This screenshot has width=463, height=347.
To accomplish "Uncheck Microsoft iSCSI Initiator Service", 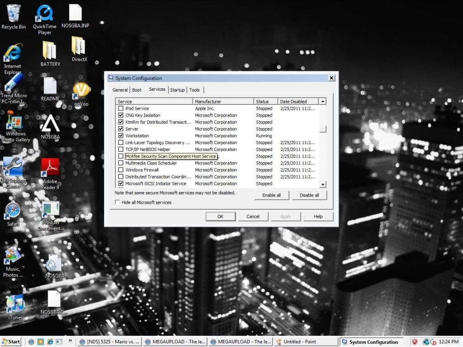I will 121,183.
